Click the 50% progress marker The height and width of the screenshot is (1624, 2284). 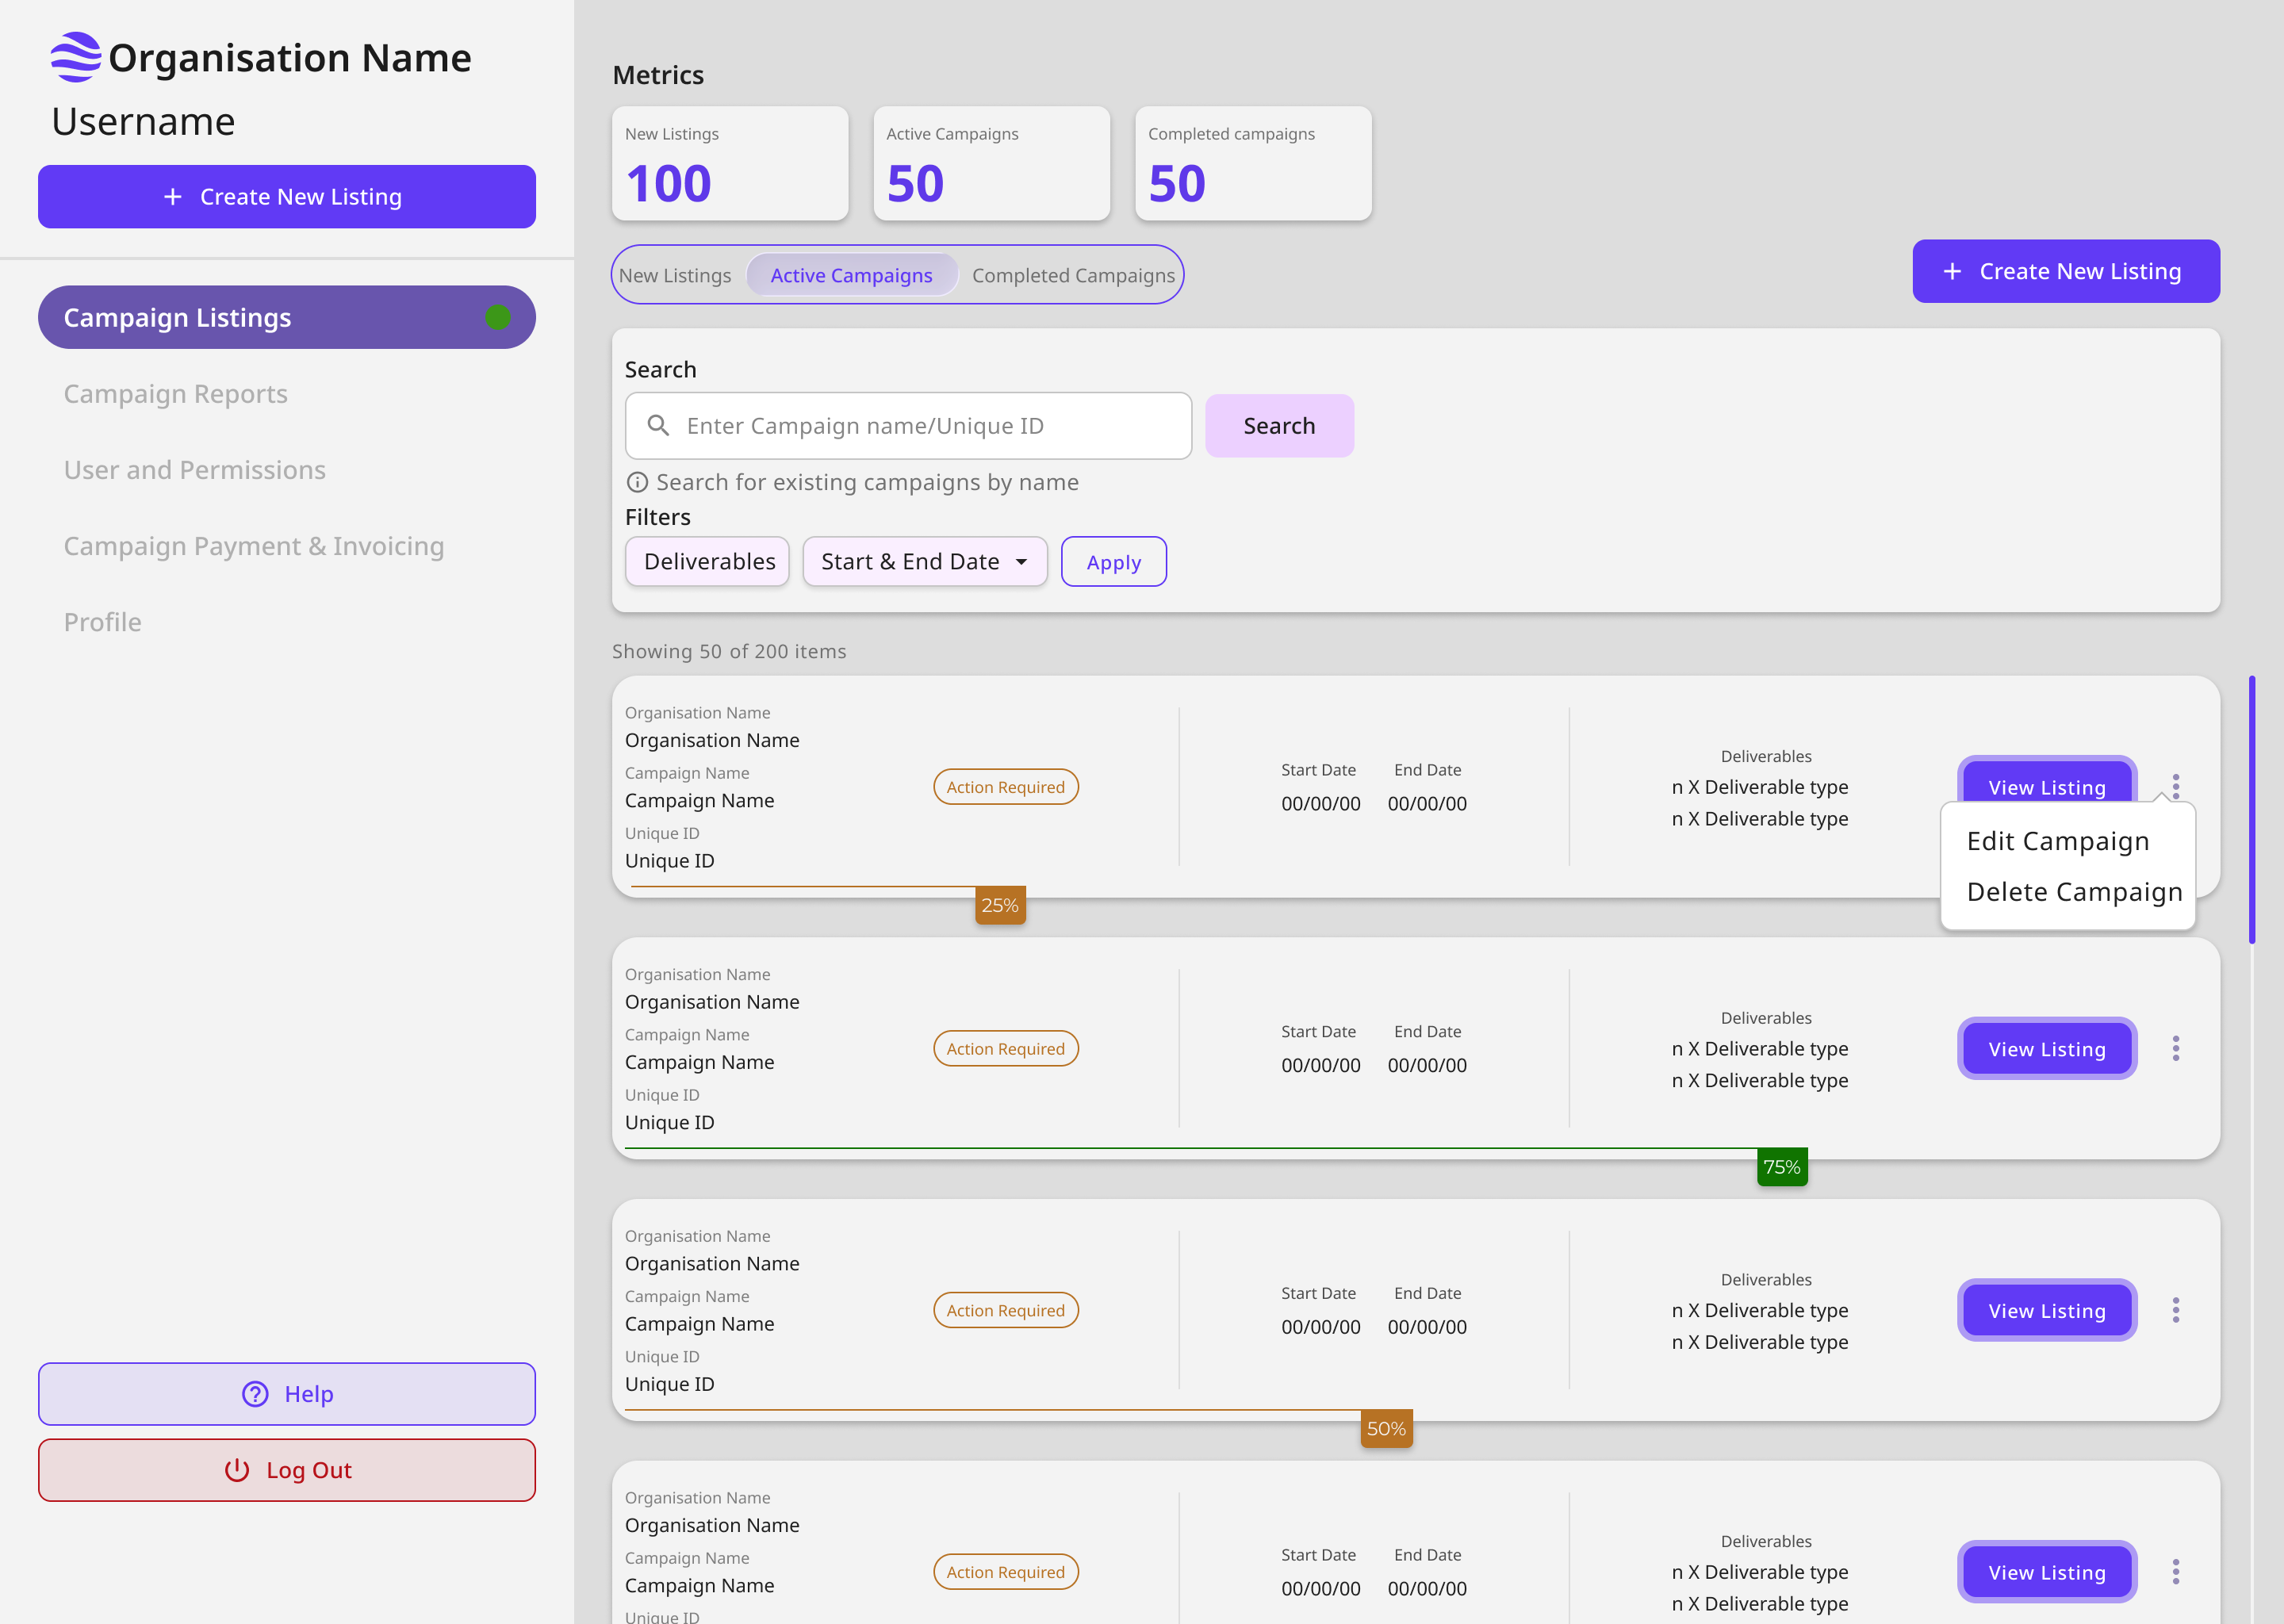1387,1429
